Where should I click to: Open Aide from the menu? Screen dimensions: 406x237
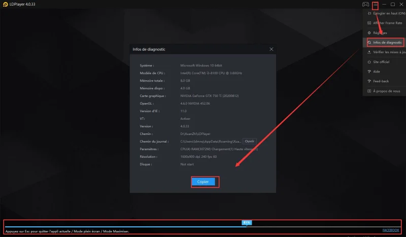(x=385, y=72)
